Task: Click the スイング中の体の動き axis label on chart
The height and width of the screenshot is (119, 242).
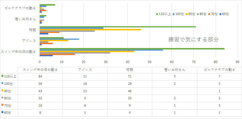Action: [x=18, y=52]
